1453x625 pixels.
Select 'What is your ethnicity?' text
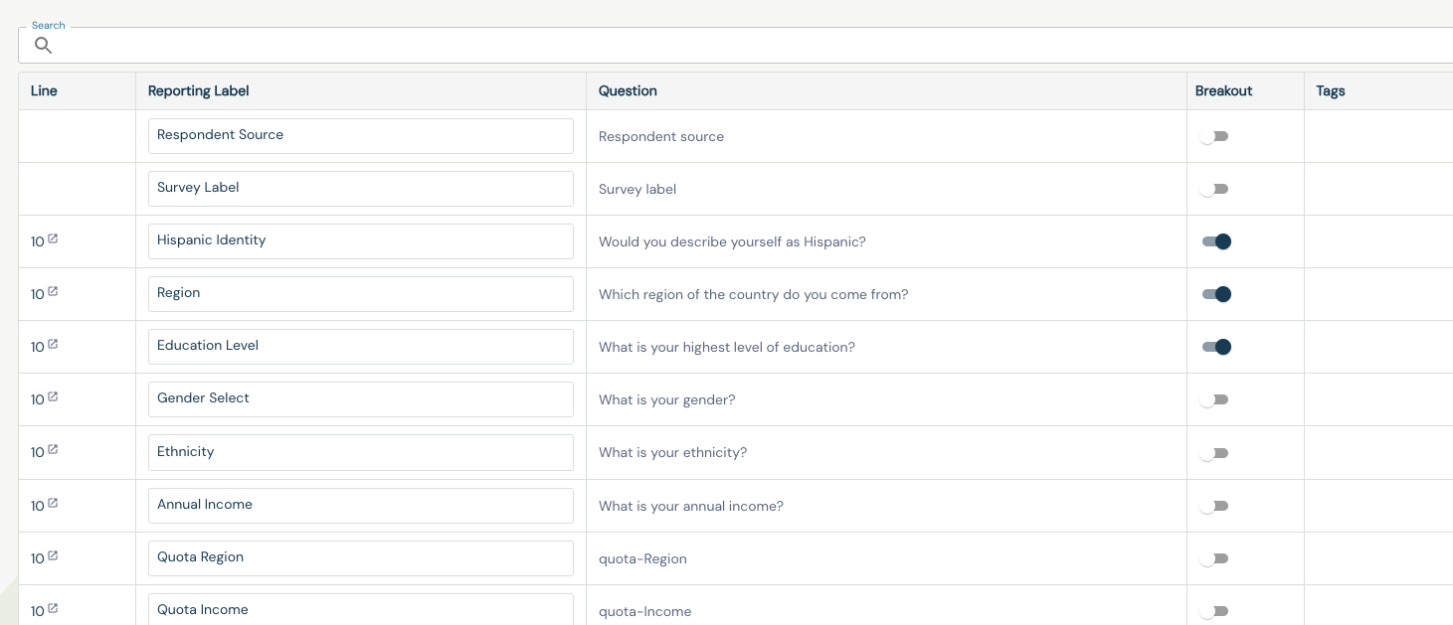point(672,452)
